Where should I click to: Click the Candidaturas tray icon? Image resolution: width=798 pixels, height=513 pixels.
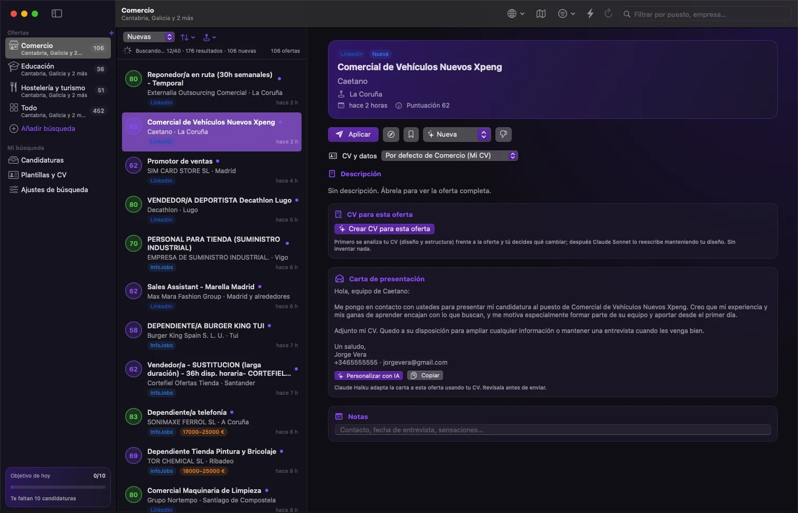(x=14, y=160)
